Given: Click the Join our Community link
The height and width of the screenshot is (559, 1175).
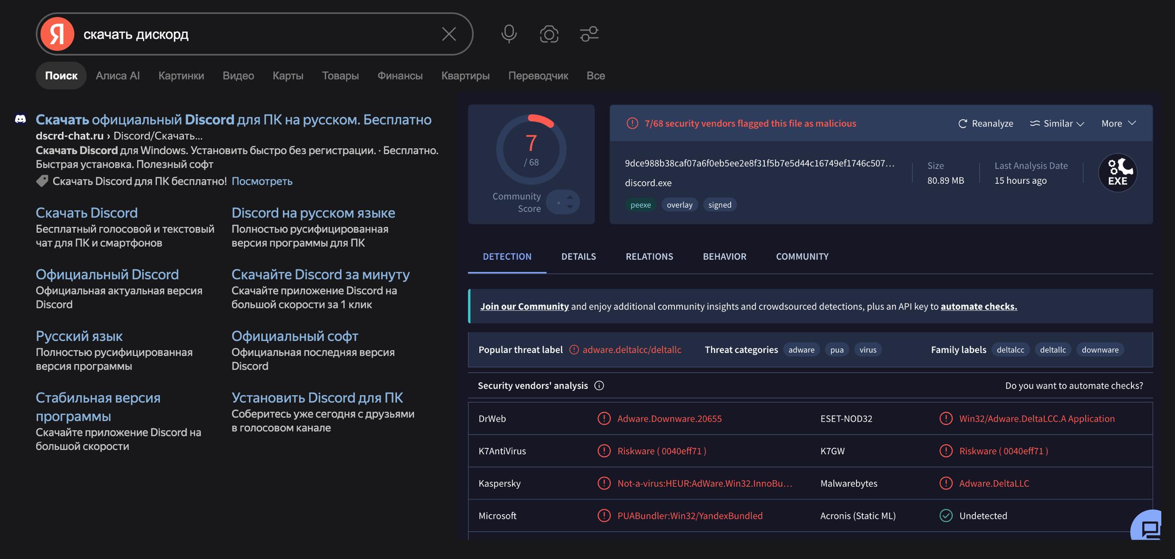Looking at the screenshot, I should pos(524,306).
